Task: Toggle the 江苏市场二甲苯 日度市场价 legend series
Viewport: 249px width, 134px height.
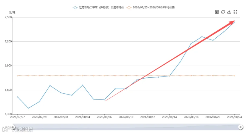Action: pos(98,7)
